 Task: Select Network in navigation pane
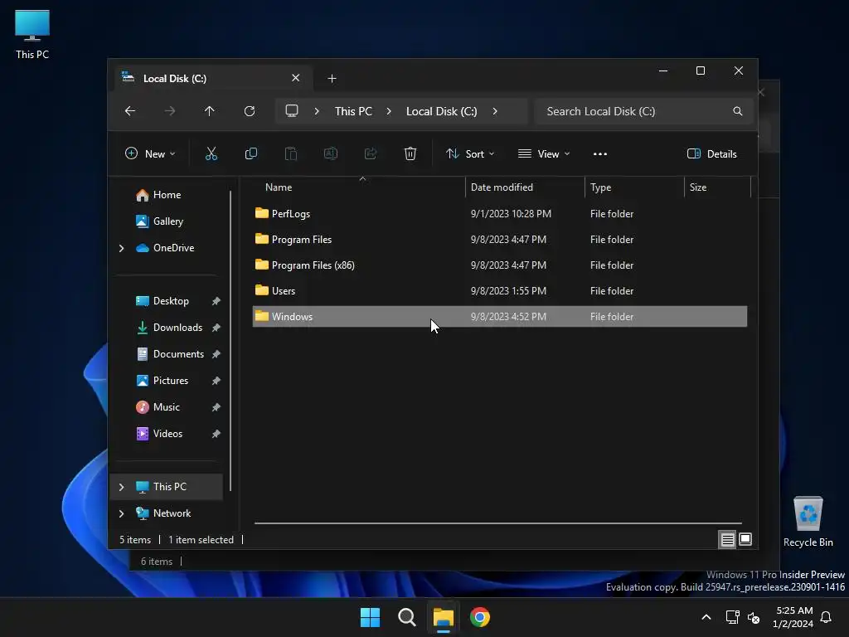pyautogui.click(x=172, y=513)
